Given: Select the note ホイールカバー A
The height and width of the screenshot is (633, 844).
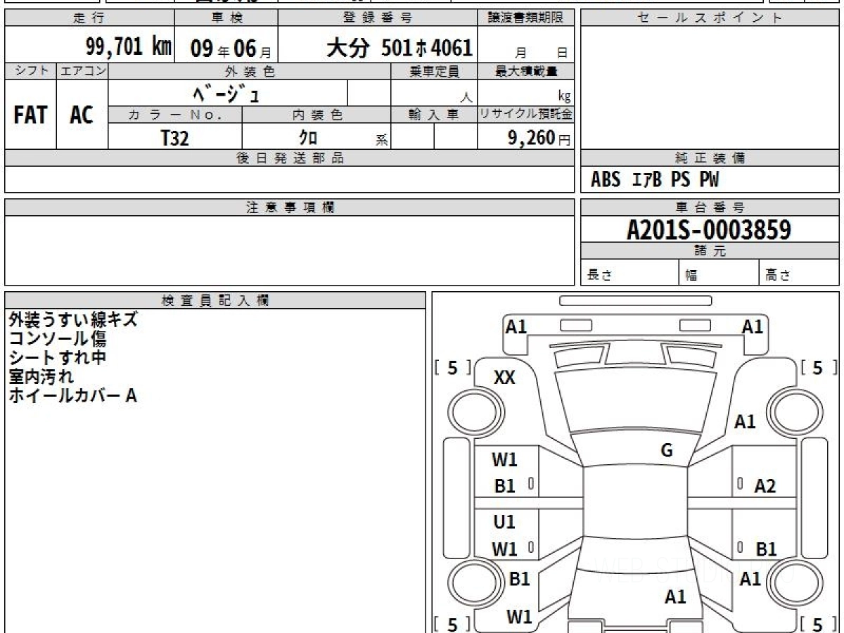Looking at the screenshot, I should tap(72, 396).
